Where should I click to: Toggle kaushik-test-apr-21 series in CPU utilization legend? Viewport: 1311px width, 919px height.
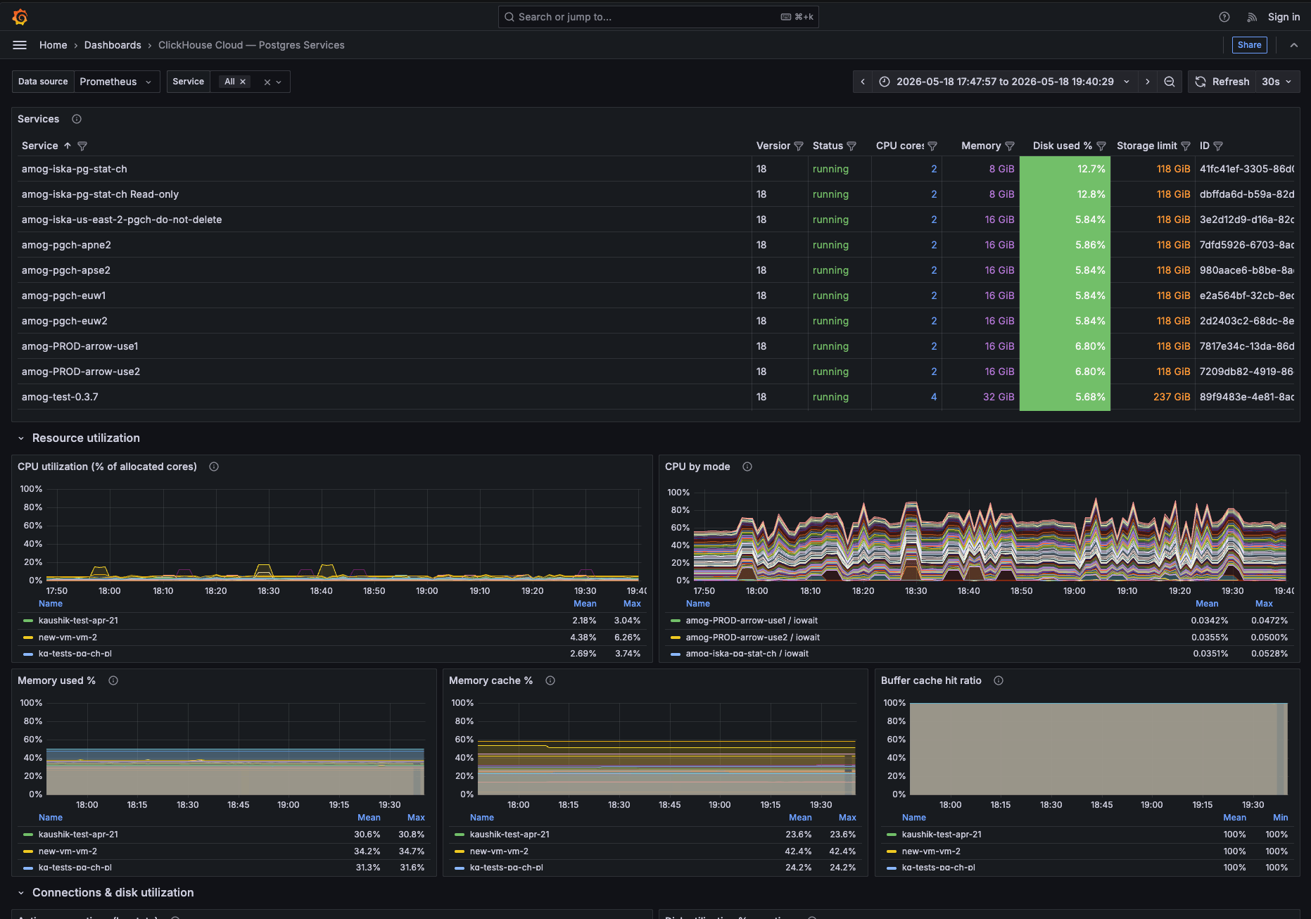click(x=78, y=621)
